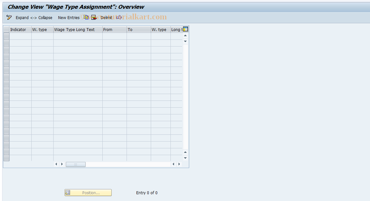Click the top scroll-down arrow
The height and width of the screenshot is (201, 370).
(x=185, y=41)
